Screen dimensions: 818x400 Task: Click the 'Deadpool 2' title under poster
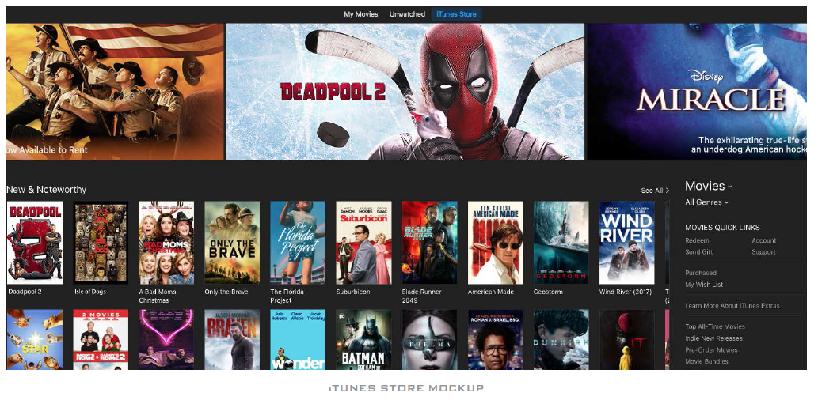pos(25,292)
